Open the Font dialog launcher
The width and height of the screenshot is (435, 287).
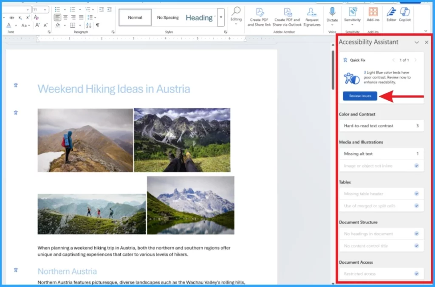(49, 32)
